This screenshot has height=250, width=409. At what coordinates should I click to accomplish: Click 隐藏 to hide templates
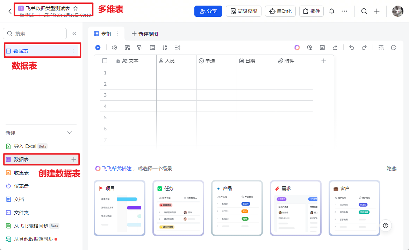(x=391, y=169)
